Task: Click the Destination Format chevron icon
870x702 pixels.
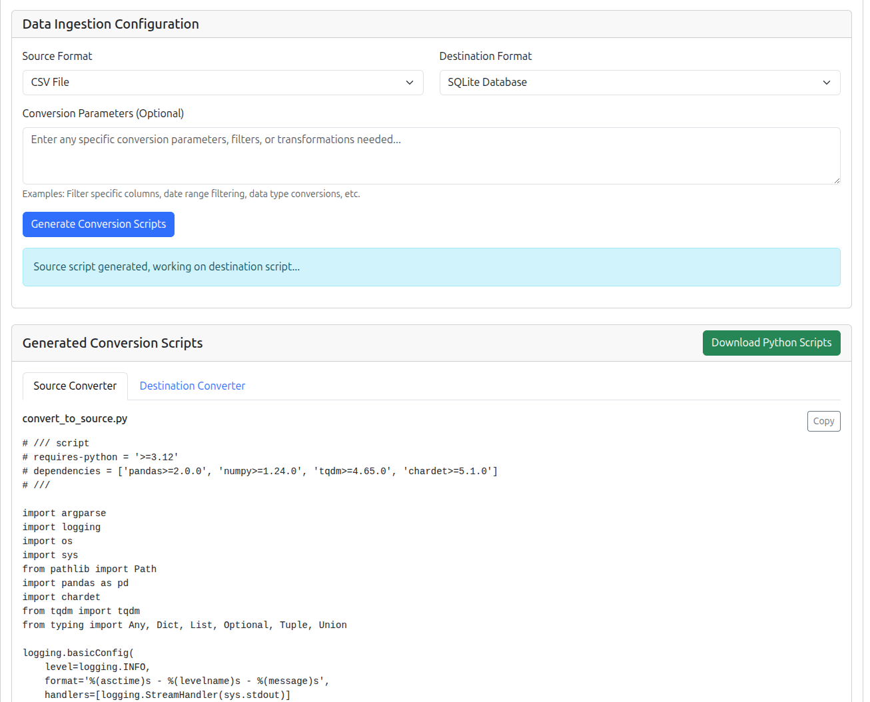Action: point(827,82)
